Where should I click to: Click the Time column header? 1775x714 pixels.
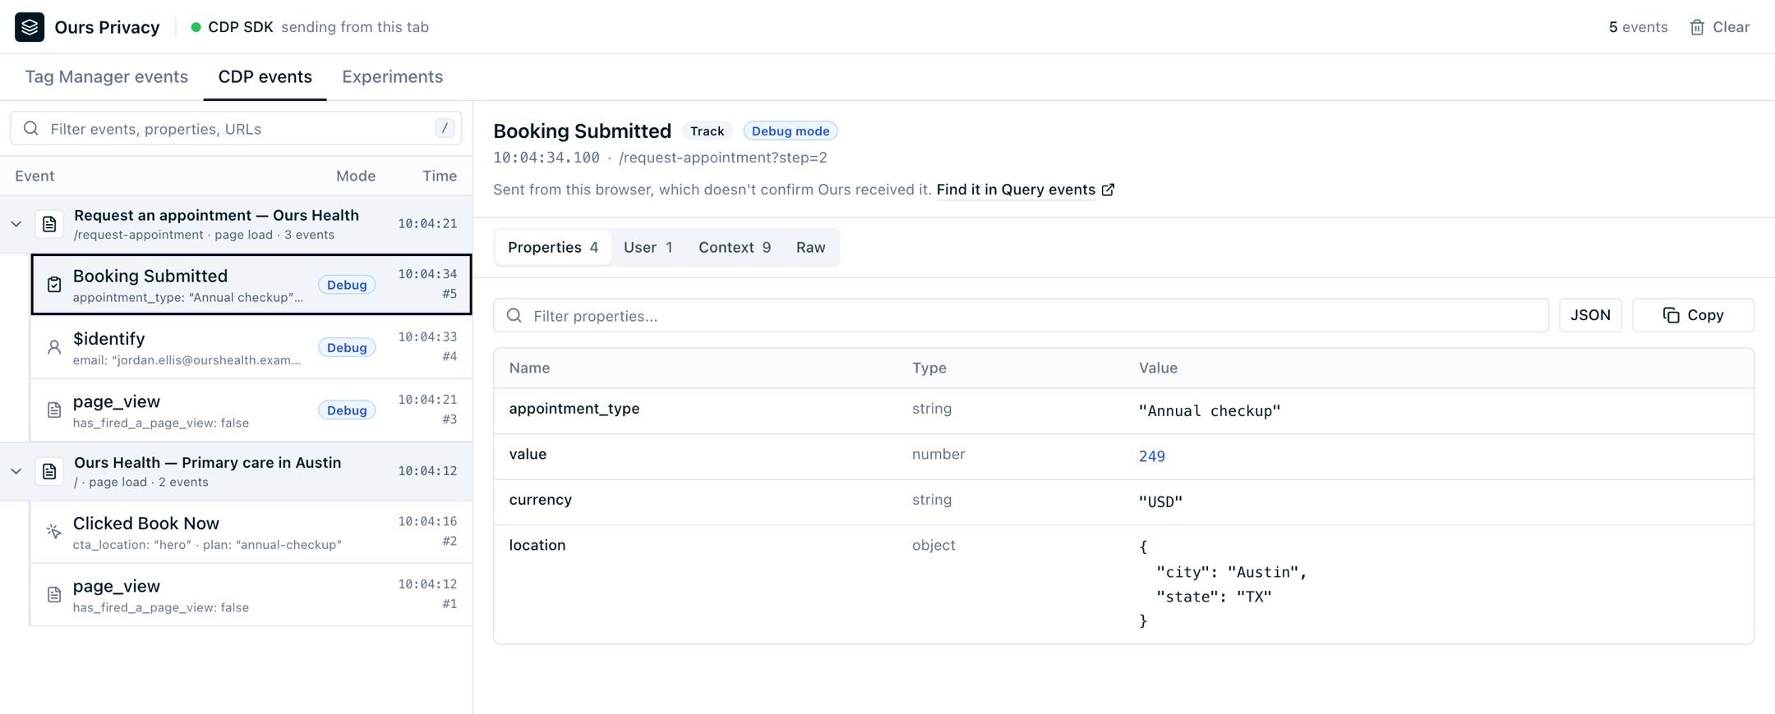coord(440,176)
